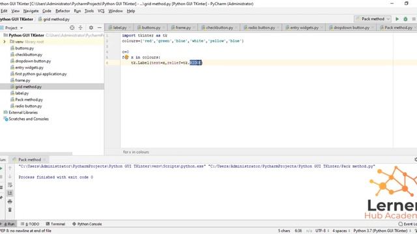The image size is (417, 234).
Task: Open the VCS menu
Action: click(101, 11)
